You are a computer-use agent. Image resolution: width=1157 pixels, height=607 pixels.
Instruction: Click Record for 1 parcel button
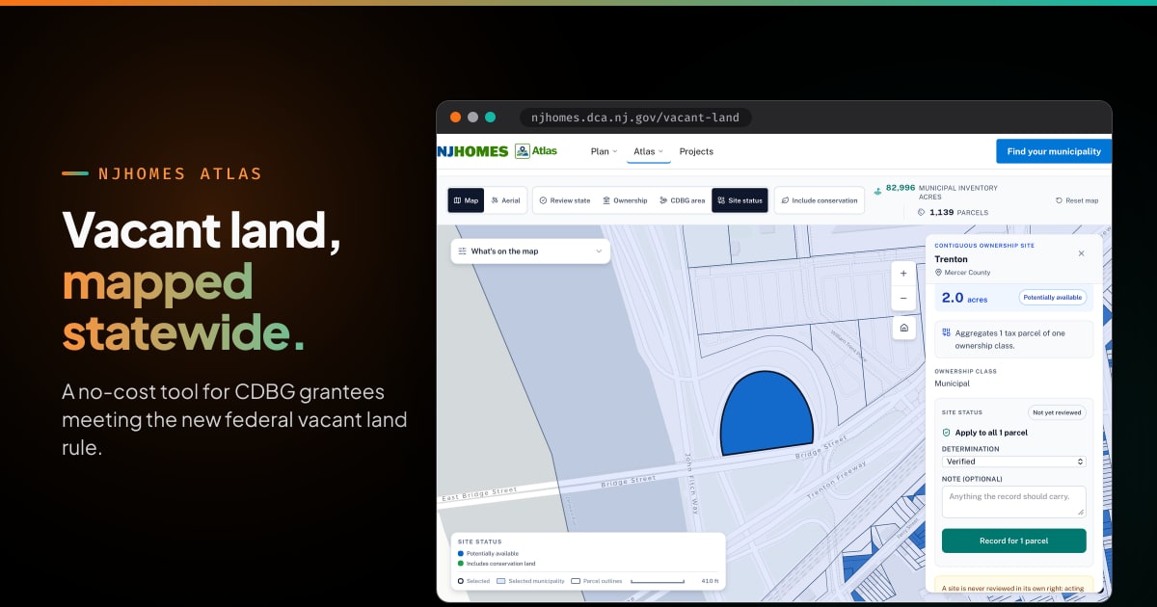tap(1014, 541)
